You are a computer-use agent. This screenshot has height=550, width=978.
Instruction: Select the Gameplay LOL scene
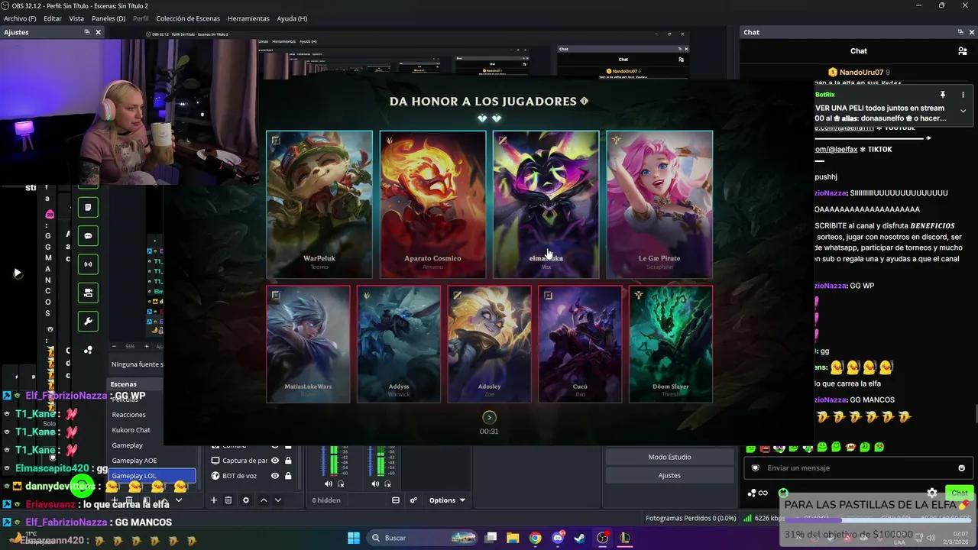click(x=153, y=476)
